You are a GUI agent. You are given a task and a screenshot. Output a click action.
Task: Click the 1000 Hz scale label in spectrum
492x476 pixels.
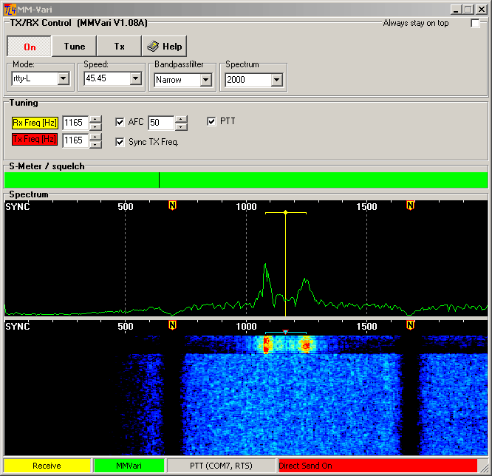[246, 207]
